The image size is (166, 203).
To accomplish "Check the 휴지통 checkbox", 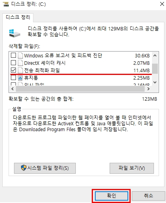I will point(13,78).
